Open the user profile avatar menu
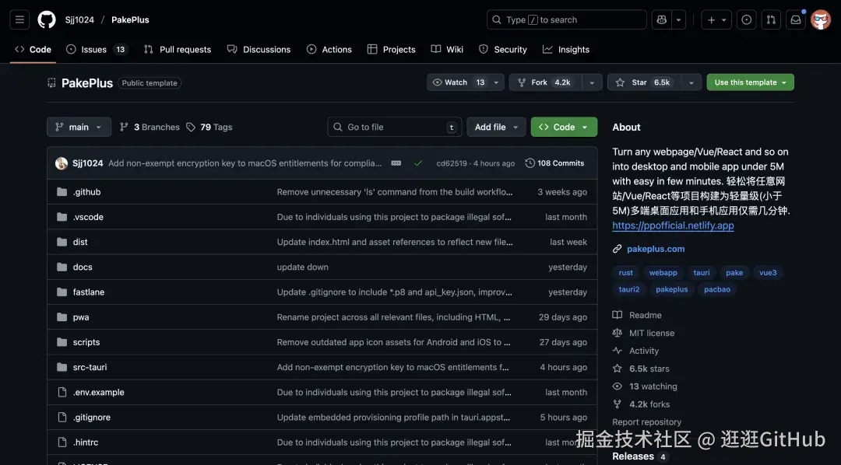The width and height of the screenshot is (841, 465). tap(821, 19)
